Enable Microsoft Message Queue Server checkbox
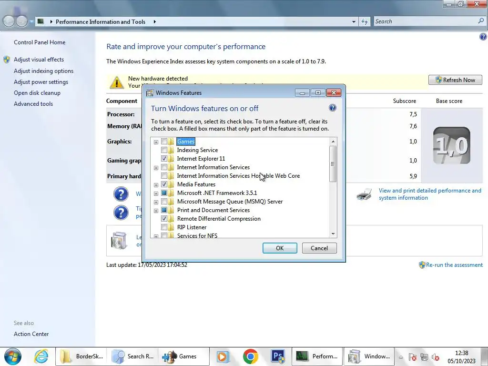 coord(164,202)
